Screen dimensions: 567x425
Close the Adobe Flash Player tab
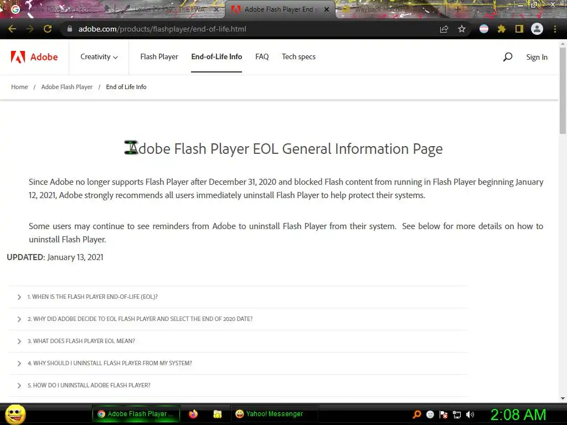[x=327, y=9]
